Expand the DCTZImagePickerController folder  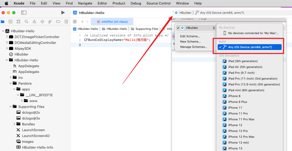tap(7, 37)
